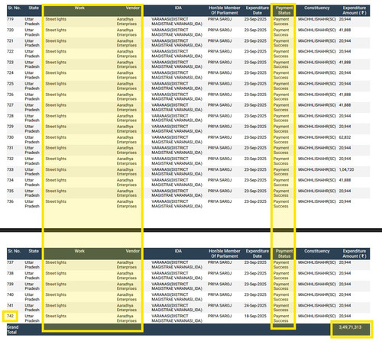Click Aaradhya Enterprises vendor in row 725
This screenshot has height=344, width=382.
127,86
